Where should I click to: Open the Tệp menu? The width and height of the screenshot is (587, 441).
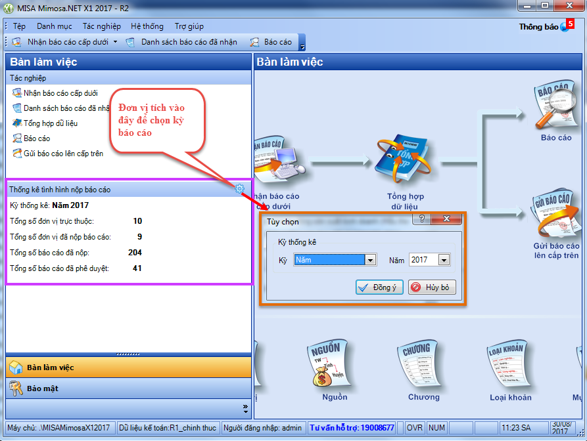click(x=19, y=26)
